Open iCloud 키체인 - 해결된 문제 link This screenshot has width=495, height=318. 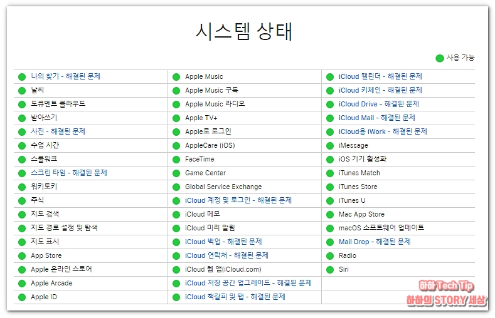[380, 90]
